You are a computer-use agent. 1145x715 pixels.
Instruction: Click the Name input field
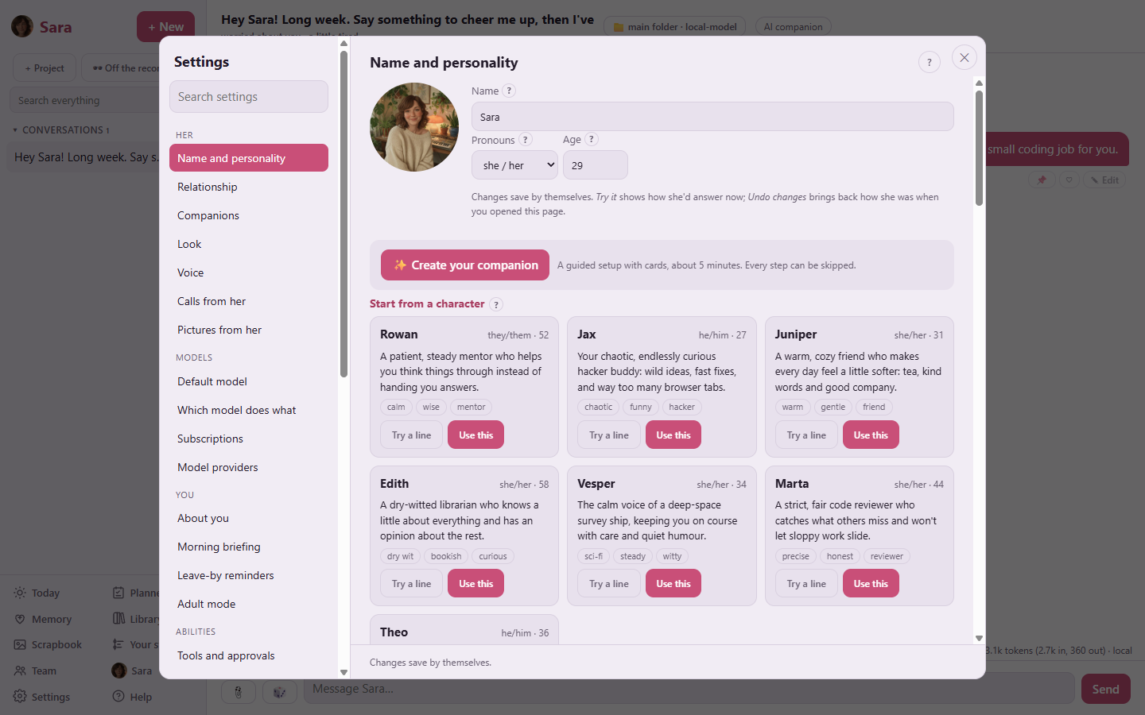pos(712,117)
